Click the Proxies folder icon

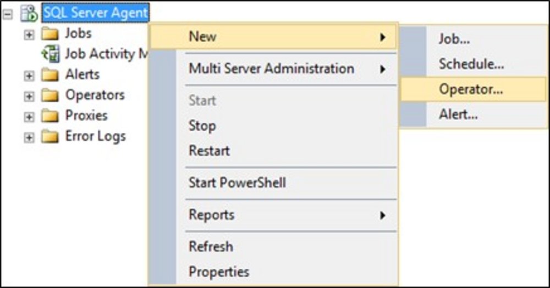pyautogui.click(x=50, y=116)
